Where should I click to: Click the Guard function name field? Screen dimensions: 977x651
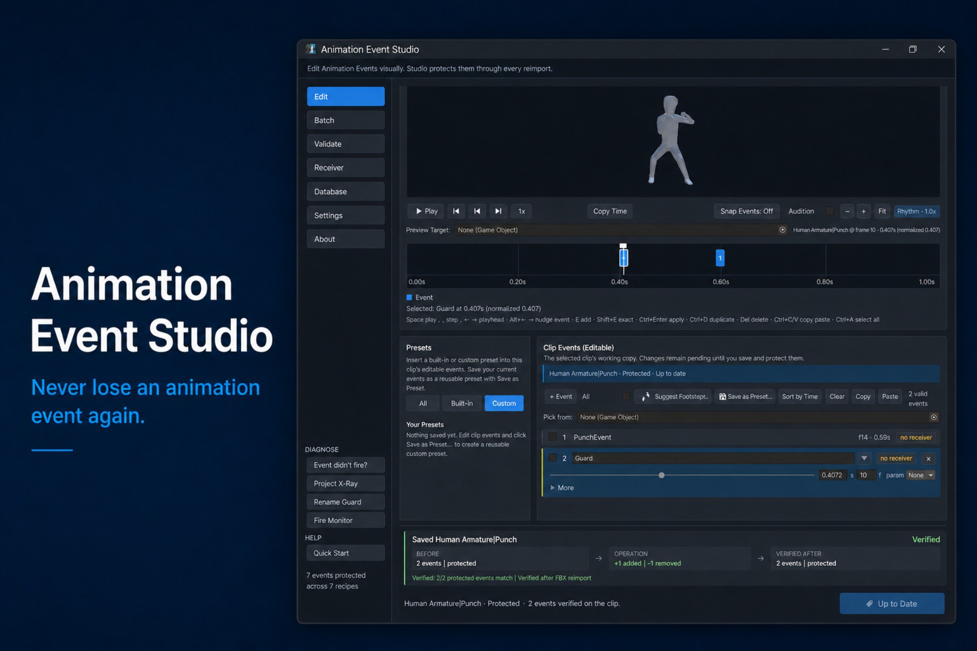[713, 458]
